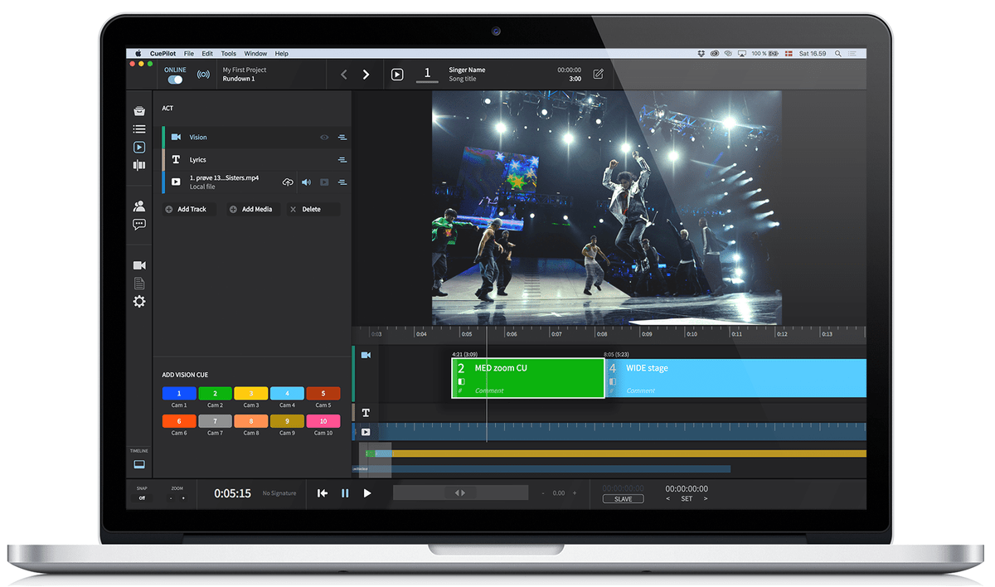Open the Tools menu
The width and height of the screenshot is (995, 587).
[229, 53]
